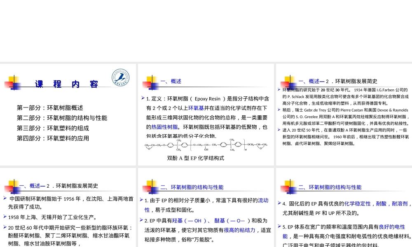Click the blue 很高的粘结力 text

point(239,230)
